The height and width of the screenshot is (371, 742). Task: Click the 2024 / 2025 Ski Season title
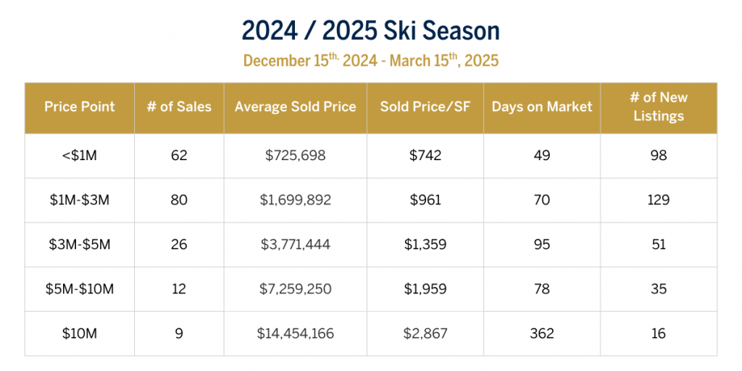pos(370,31)
